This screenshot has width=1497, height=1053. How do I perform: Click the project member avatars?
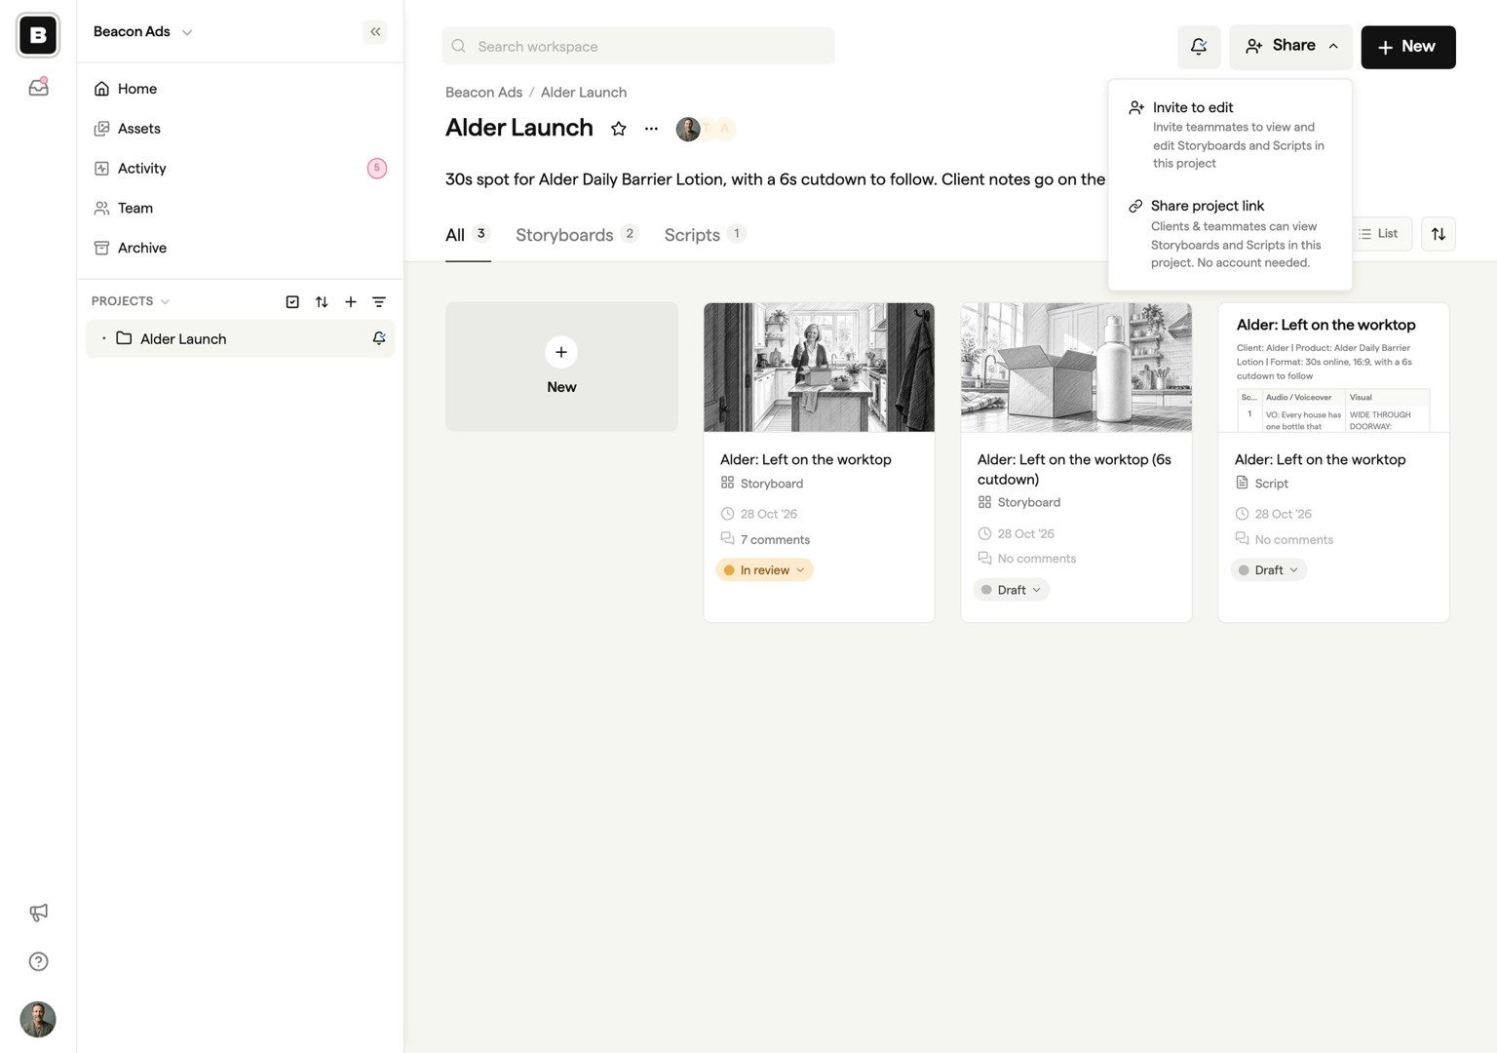pos(706,129)
